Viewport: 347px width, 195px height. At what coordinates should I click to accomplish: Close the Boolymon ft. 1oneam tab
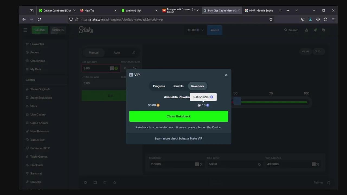(x=197, y=11)
